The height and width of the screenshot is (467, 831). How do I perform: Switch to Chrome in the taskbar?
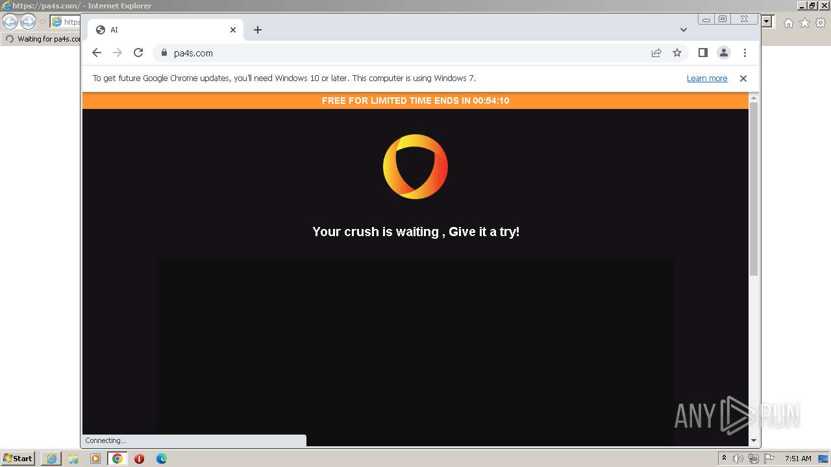click(x=118, y=459)
